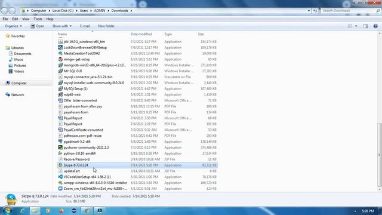Open Music library in sidebar
The image size is (382, 215).
[x=19, y=60]
